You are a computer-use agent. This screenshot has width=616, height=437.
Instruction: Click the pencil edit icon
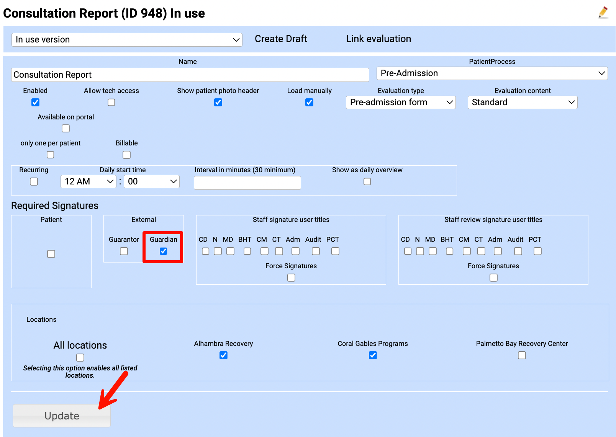pyautogui.click(x=603, y=13)
